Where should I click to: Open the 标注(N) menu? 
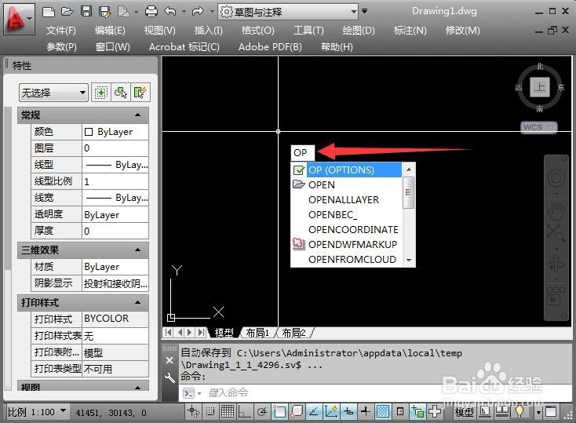click(x=410, y=31)
